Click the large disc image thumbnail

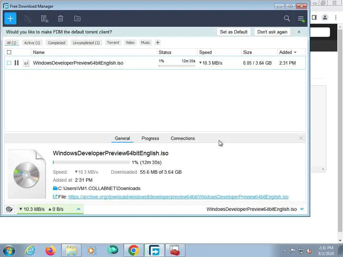coord(27,174)
